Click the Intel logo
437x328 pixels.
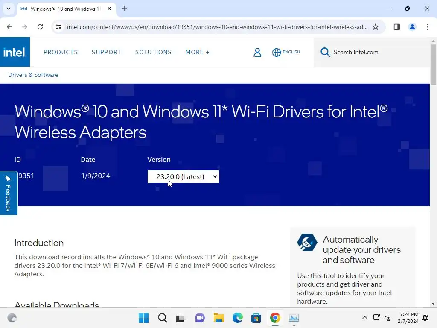click(x=15, y=52)
